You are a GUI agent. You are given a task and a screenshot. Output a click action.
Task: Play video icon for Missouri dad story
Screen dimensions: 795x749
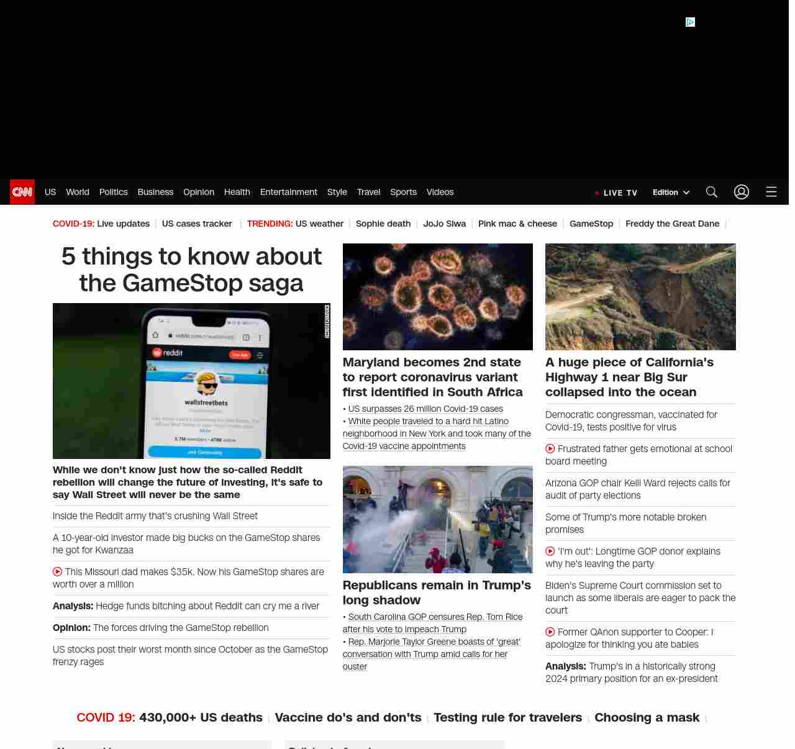[x=58, y=572]
